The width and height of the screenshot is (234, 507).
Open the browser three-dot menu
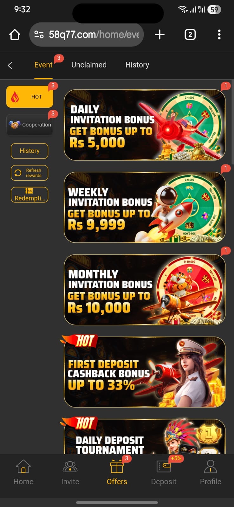[x=219, y=35]
